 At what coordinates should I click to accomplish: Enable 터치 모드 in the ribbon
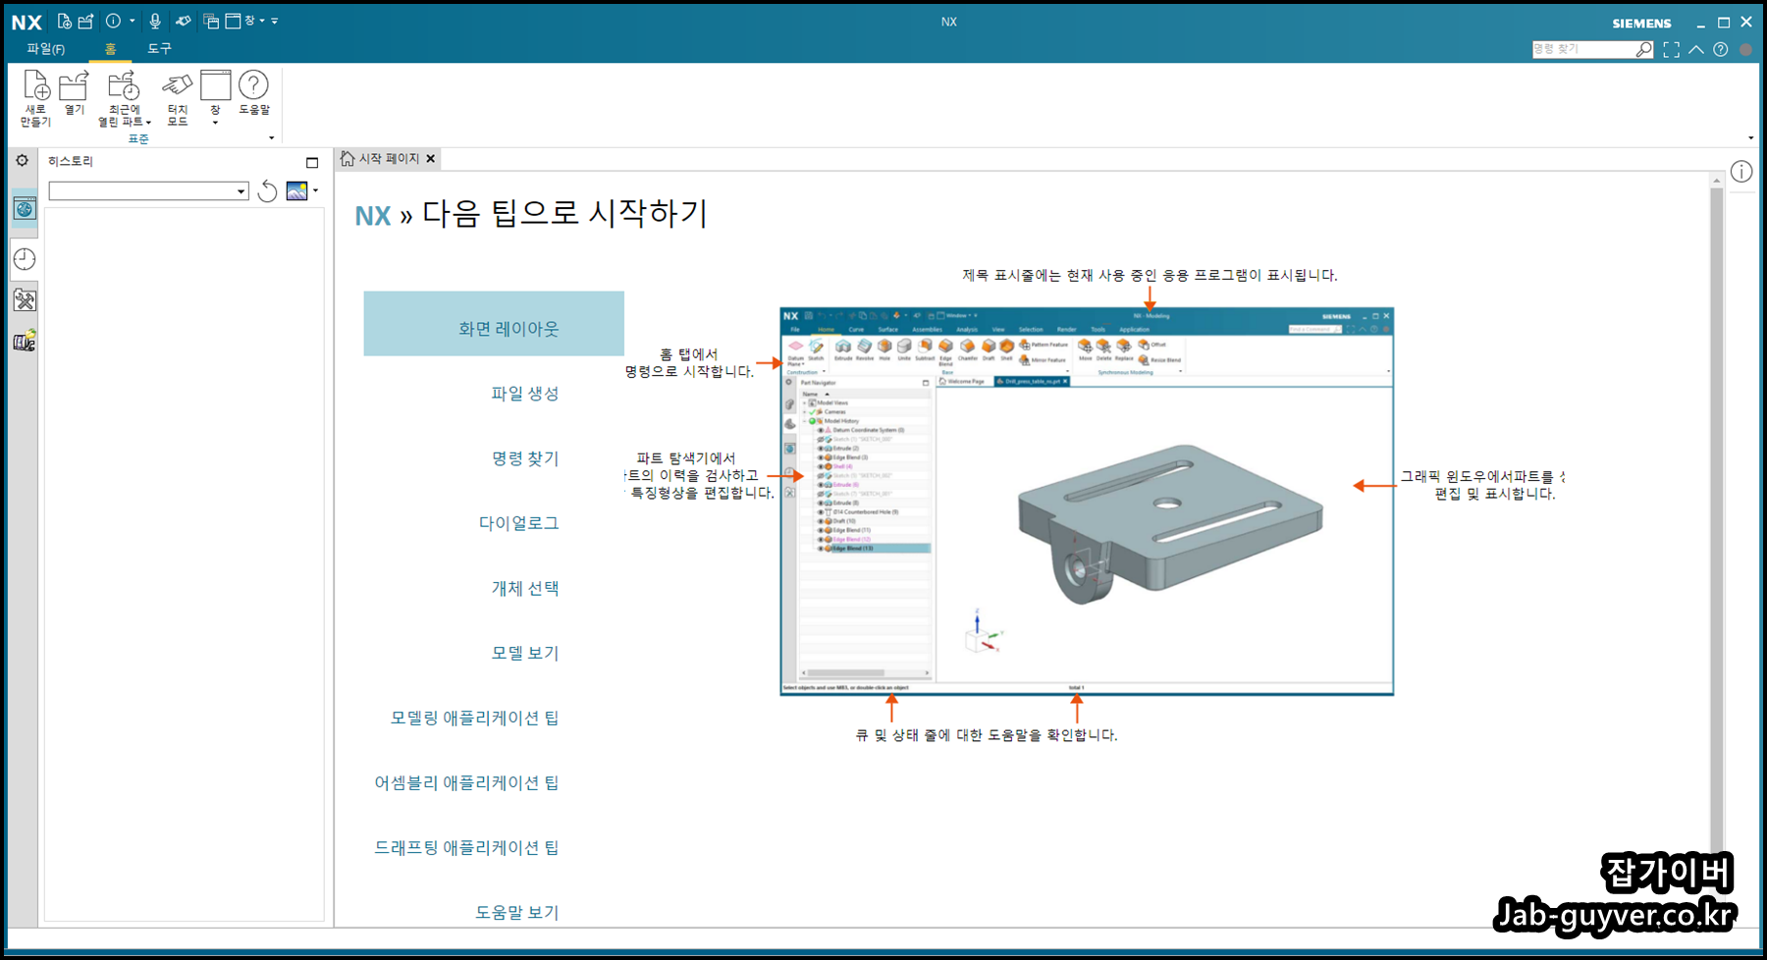coord(178,98)
